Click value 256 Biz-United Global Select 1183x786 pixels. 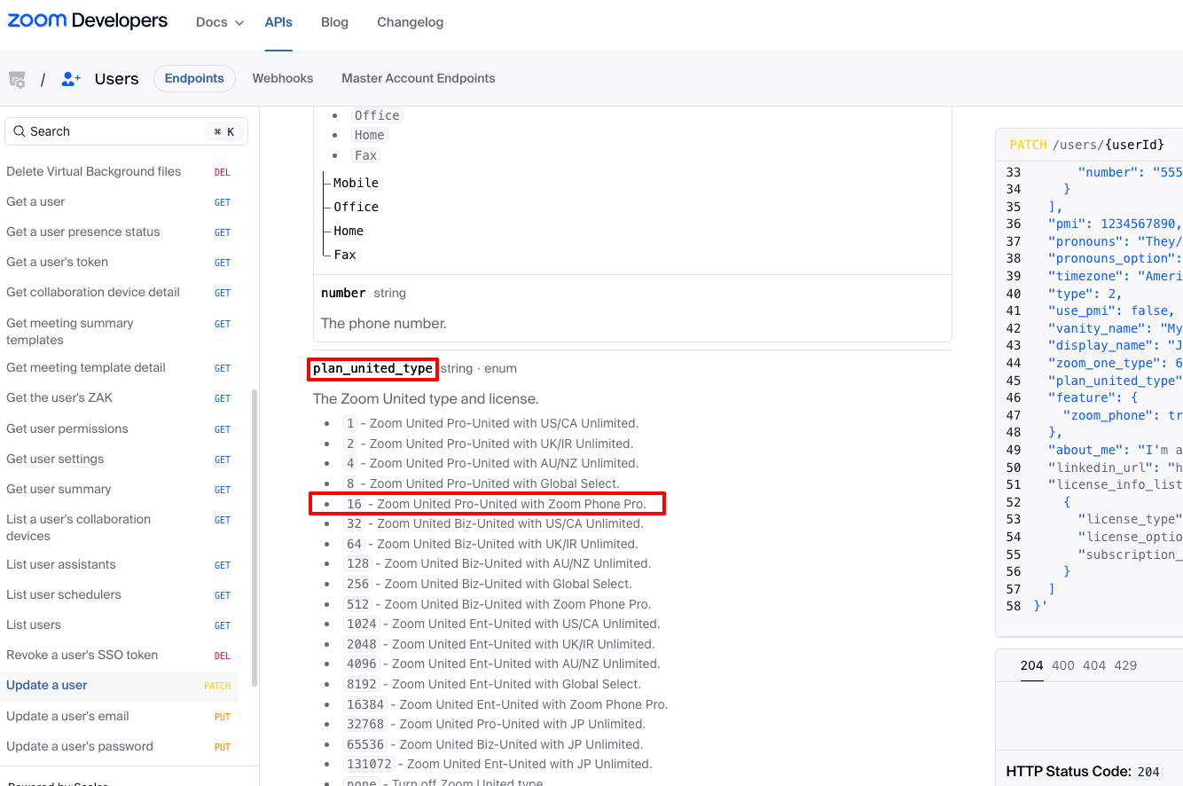coord(489,584)
